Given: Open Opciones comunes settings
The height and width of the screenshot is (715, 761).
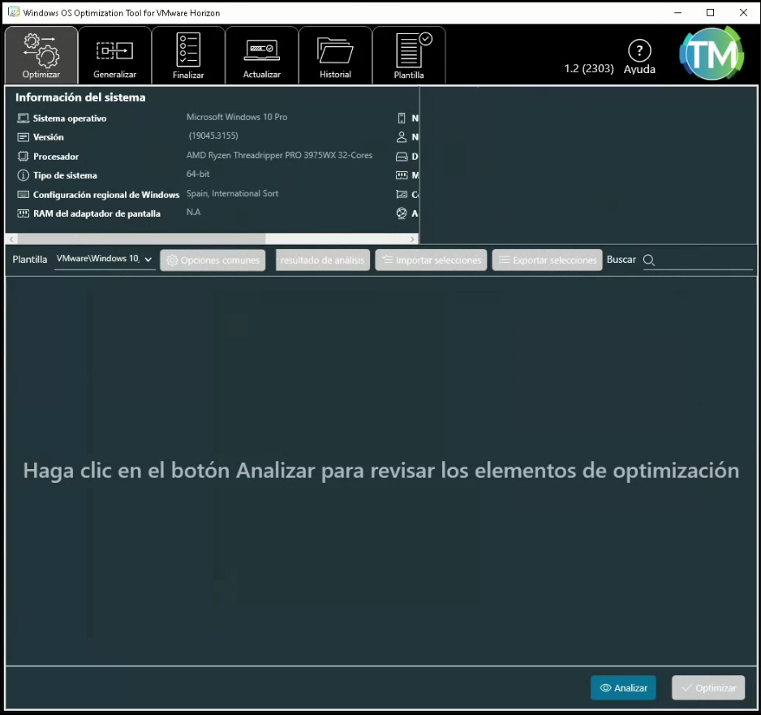Looking at the screenshot, I should tap(213, 260).
